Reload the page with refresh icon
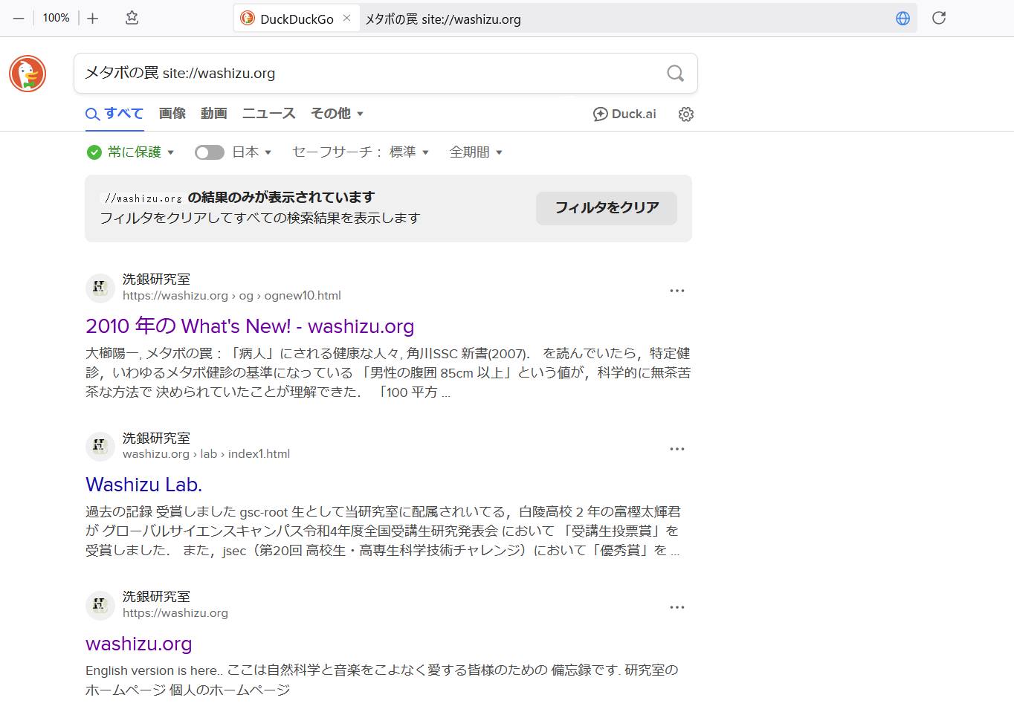 (x=939, y=18)
